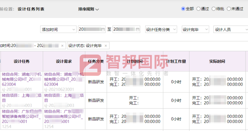Click the 实际时间 column header
Viewport: 248px width, 131px height.
[217, 61]
